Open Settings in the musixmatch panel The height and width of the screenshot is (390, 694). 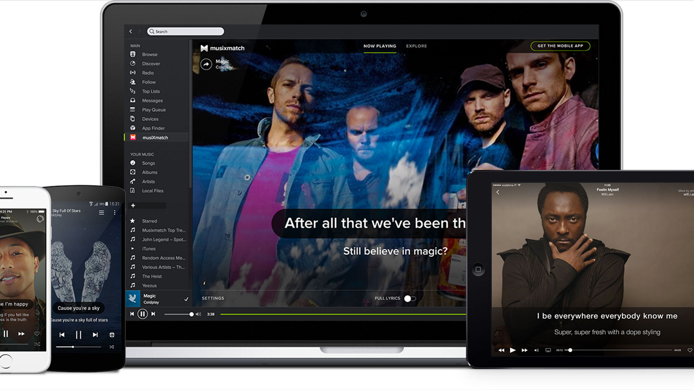pos(213,298)
